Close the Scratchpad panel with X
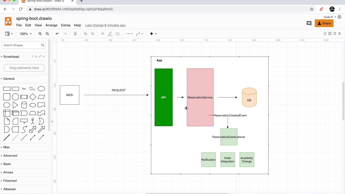 tap(44, 57)
